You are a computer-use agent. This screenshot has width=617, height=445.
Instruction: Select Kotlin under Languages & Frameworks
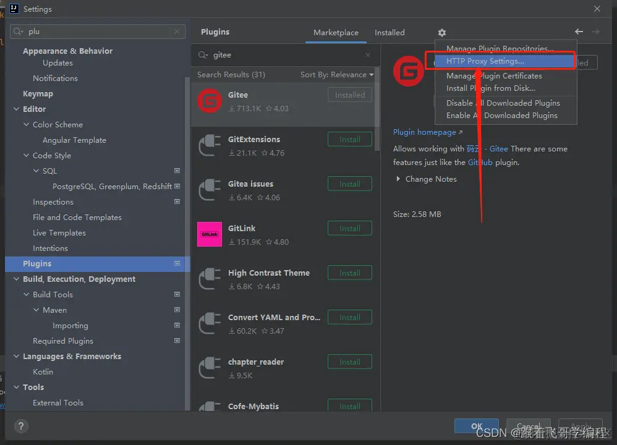coord(43,372)
